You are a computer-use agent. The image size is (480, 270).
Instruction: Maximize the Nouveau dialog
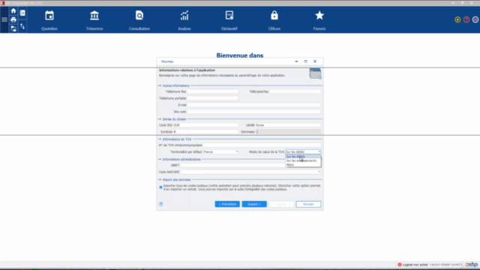(305, 61)
